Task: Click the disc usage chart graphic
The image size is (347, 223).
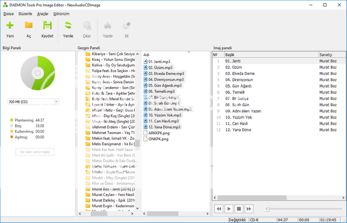Action: click(x=37, y=73)
